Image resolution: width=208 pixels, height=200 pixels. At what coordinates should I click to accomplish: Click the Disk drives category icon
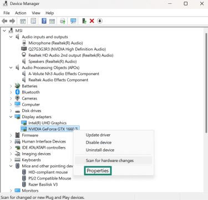coord(17,111)
